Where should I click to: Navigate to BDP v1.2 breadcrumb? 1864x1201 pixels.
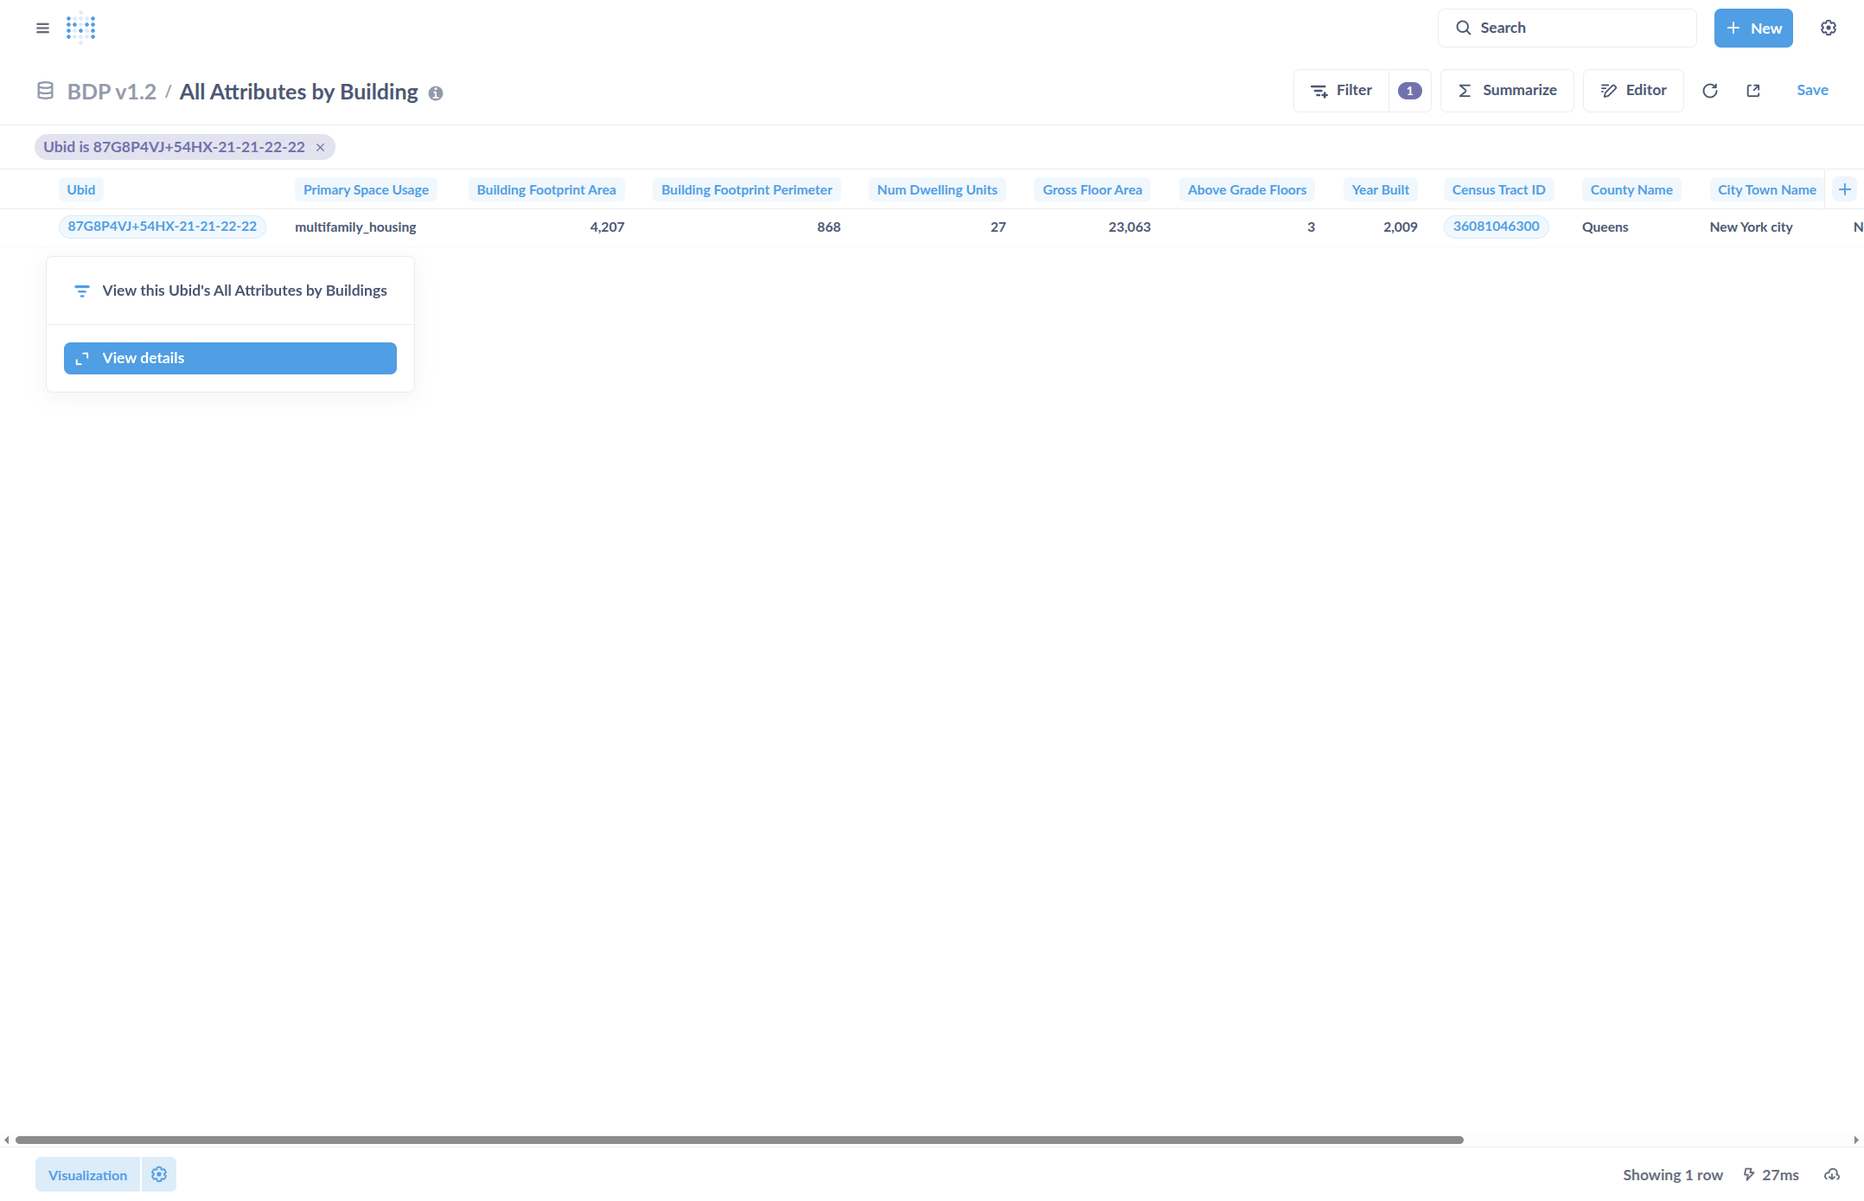tap(113, 91)
